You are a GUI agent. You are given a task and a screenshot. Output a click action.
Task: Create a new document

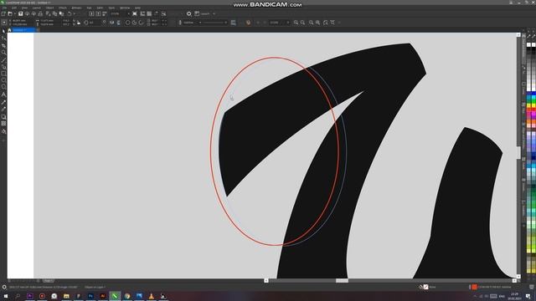click(x=3, y=13)
